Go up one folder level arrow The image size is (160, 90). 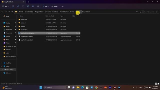click(12, 12)
